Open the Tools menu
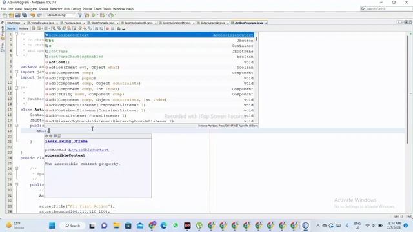Screen dimensions: 413x232 pyautogui.click(x=107, y=9)
